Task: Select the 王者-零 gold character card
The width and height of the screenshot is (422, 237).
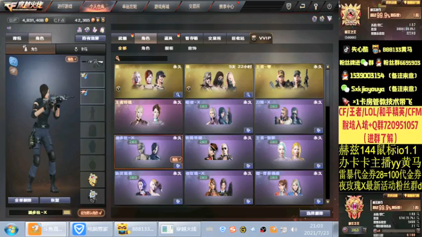Action: [289, 81]
